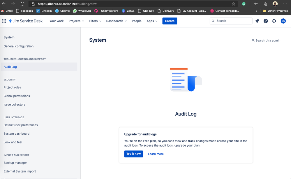Image resolution: width=291 pixels, height=179 pixels.
Task: Open Look and feel in sidebar
Action: coord(13,142)
